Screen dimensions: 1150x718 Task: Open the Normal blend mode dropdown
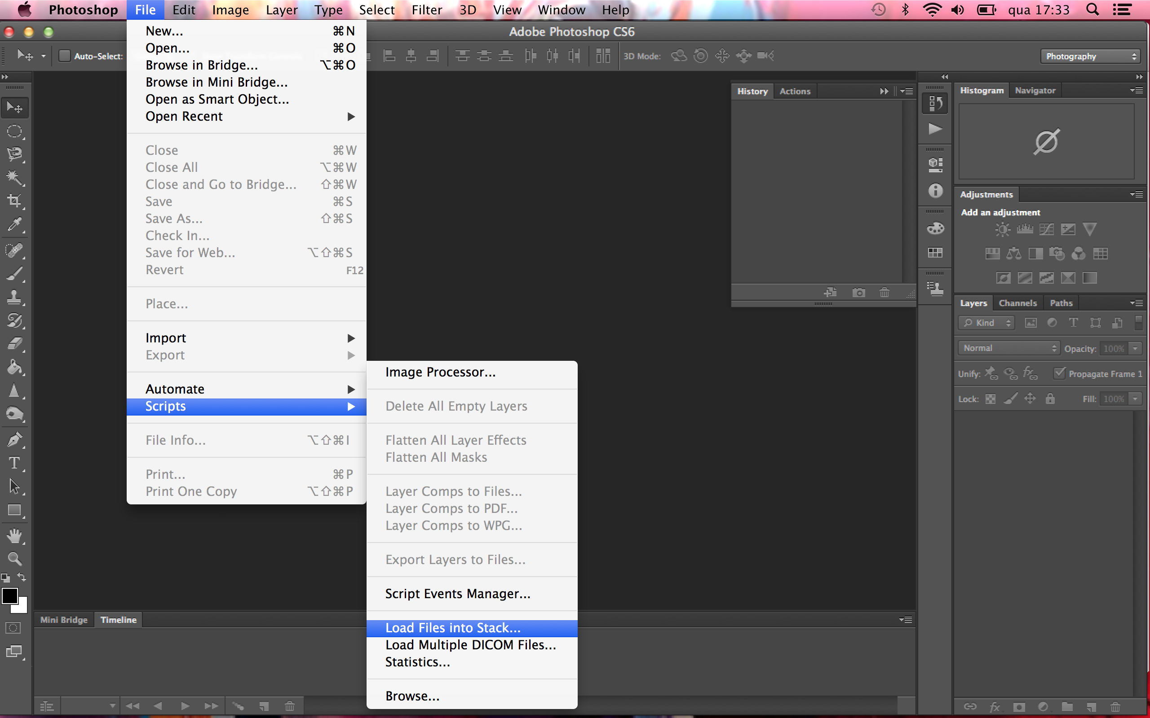pyautogui.click(x=1006, y=347)
